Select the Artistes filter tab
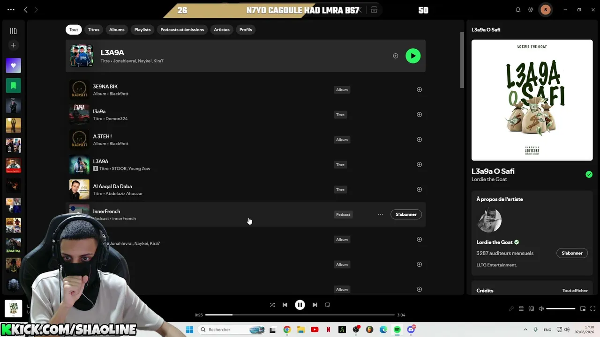Screen dimensions: 600x337 point(222,29)
